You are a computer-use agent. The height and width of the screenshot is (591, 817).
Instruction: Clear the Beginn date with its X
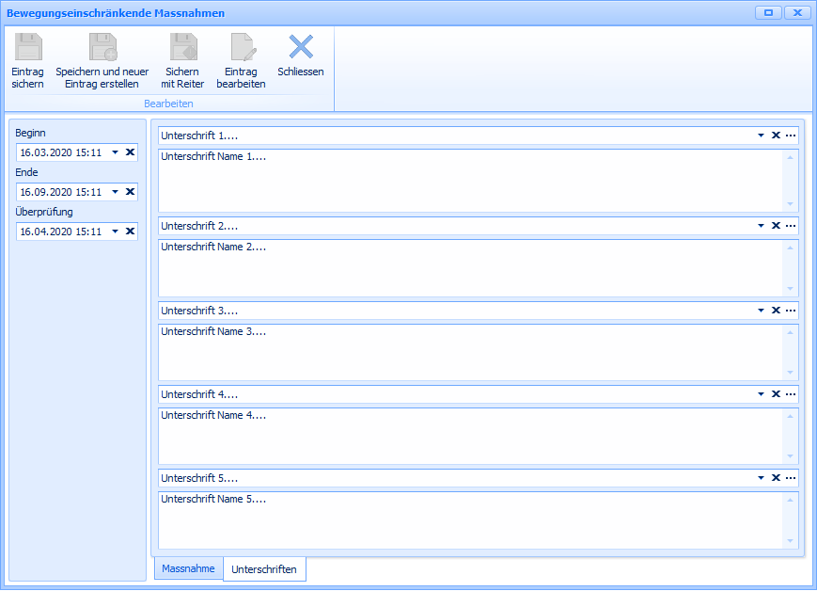(x=130, y=152)
